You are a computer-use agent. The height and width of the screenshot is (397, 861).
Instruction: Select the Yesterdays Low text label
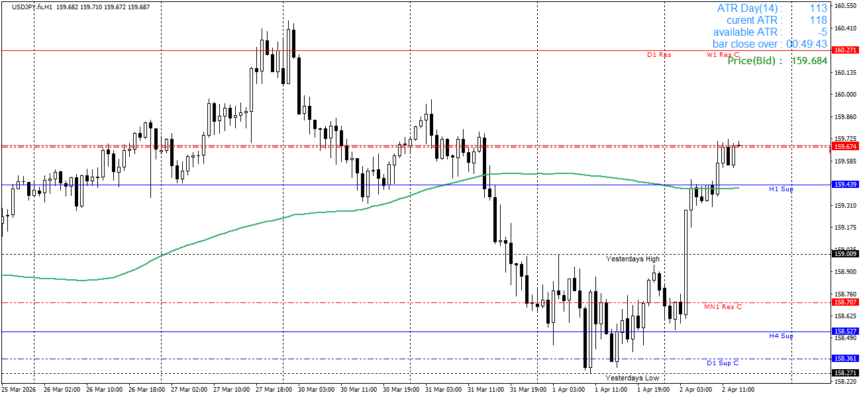click(x=632, y=377)
